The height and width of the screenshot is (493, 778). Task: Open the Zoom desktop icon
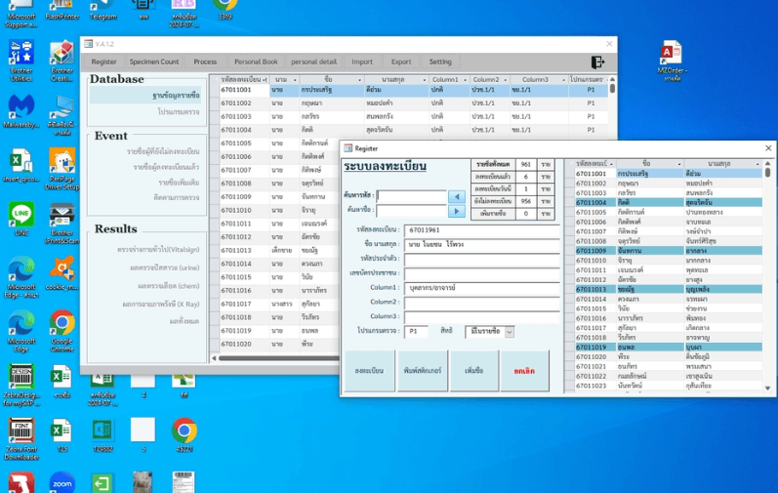(x=62, y=482)
